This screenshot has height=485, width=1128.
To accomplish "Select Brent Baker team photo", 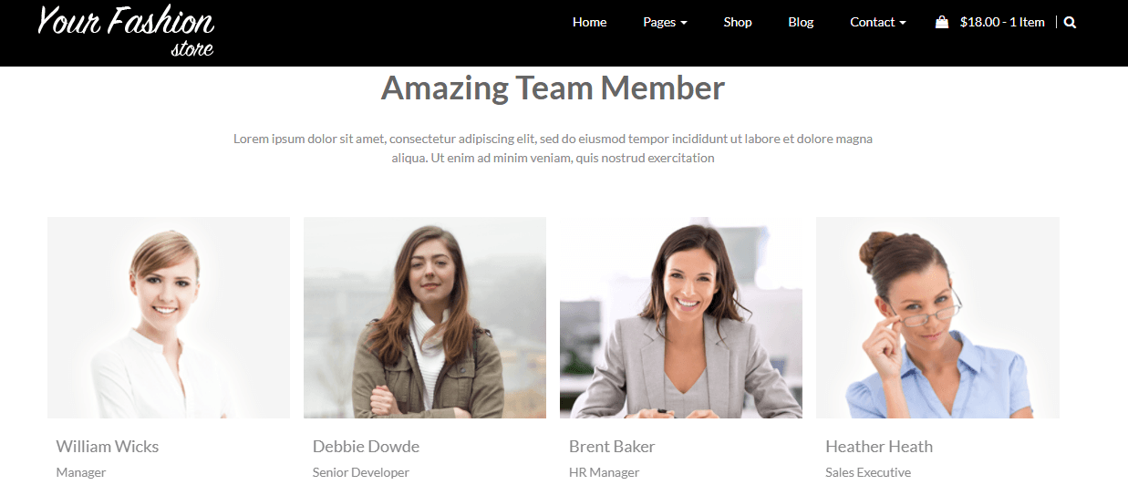I will [681, 317].
